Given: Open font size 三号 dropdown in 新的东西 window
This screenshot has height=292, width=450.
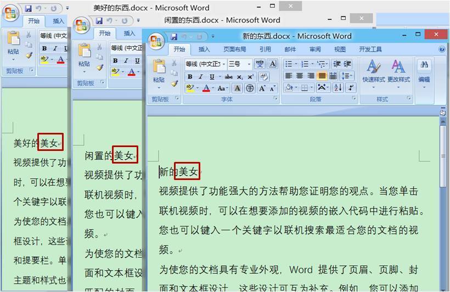Looking at the screenshot, I should [249, 64].
